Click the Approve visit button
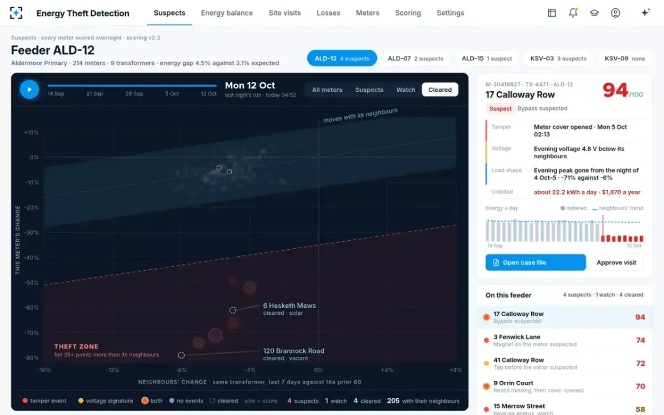Image resolution: width=664 pixels, height=415 pixels. pos(616,263)
